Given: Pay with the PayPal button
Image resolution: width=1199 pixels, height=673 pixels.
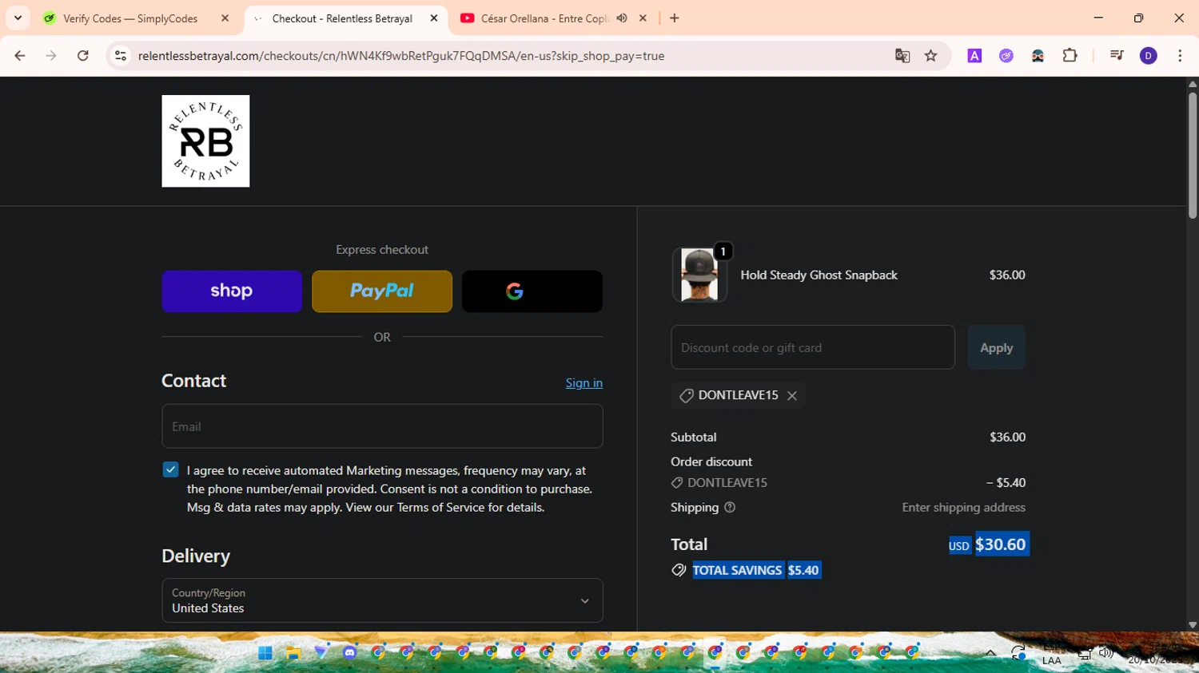Looking at the screenshot, I should click(x=382, y=291).
